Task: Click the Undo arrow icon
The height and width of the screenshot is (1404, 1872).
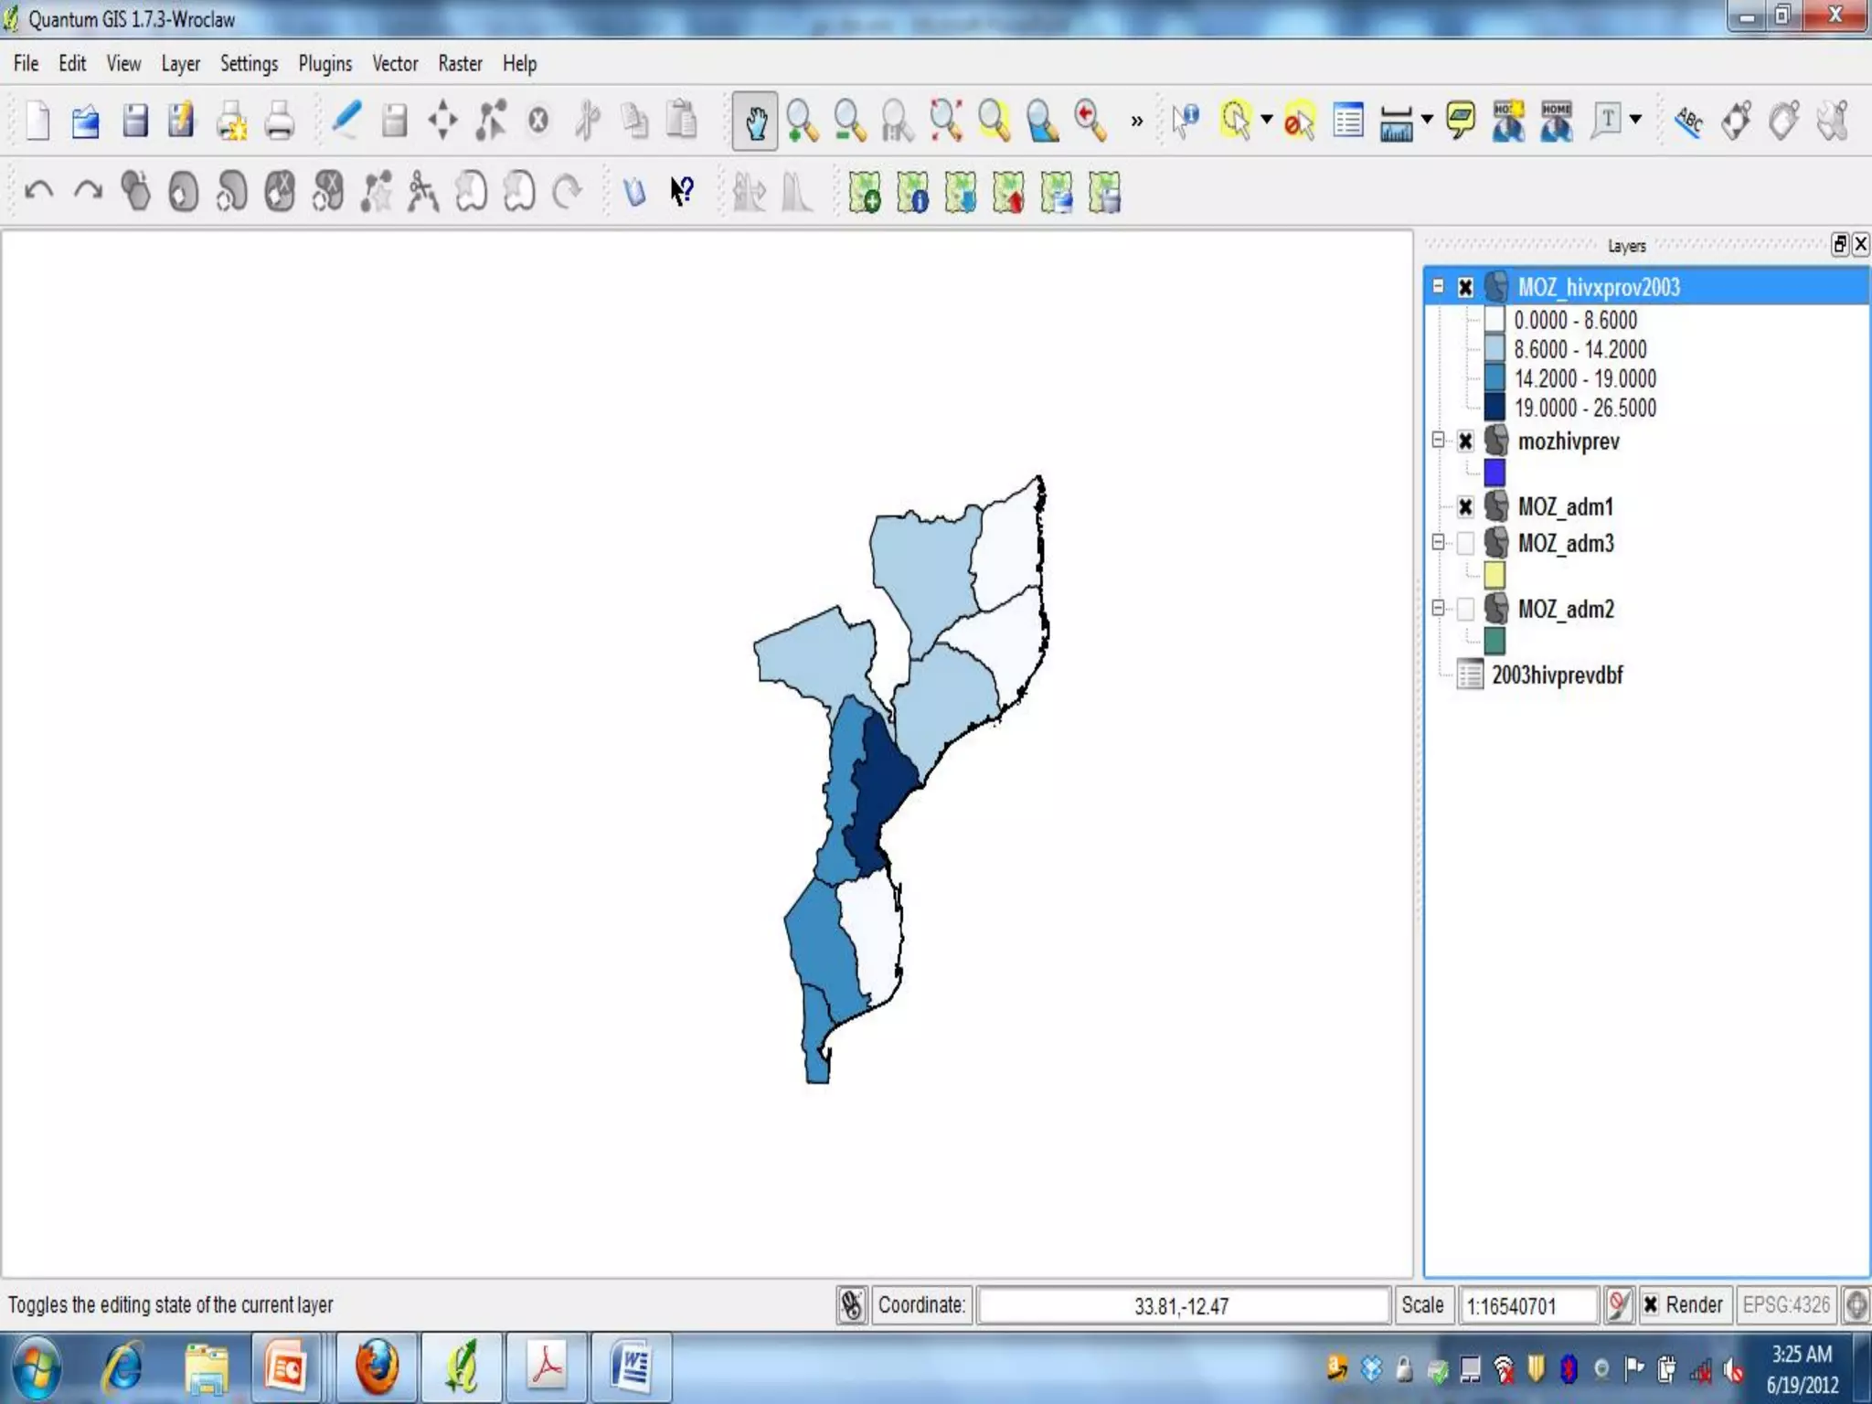Action: [38, 192]
